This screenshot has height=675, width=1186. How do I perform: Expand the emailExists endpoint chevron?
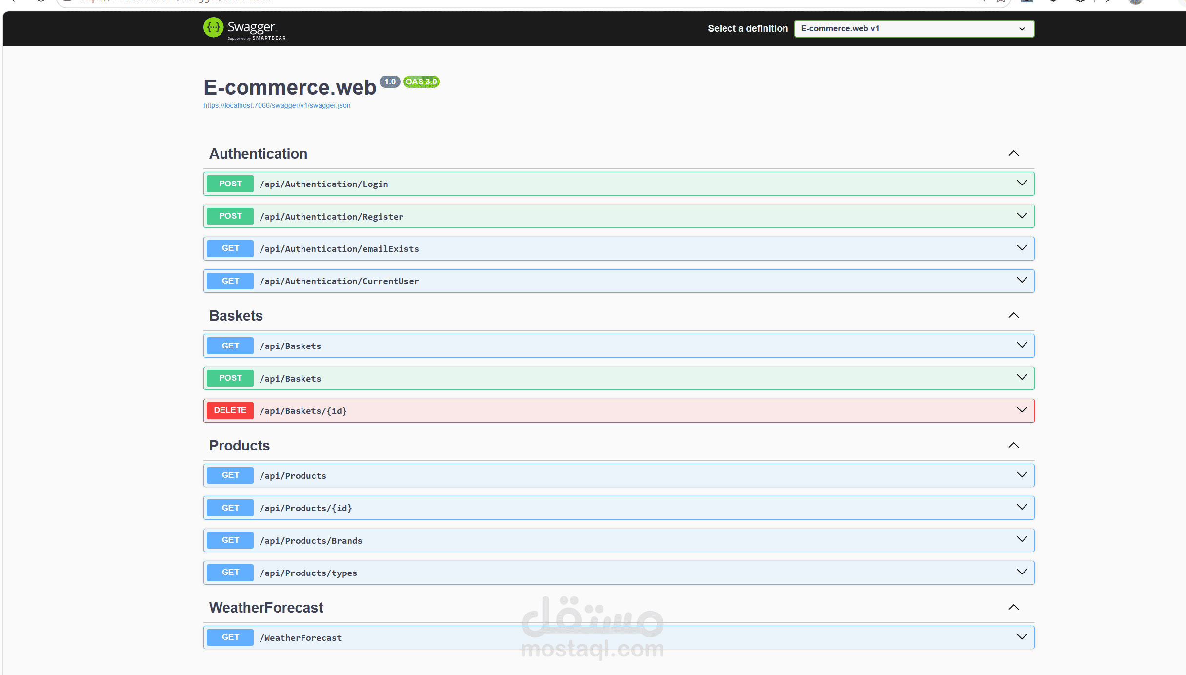(x=1022, y=248)
